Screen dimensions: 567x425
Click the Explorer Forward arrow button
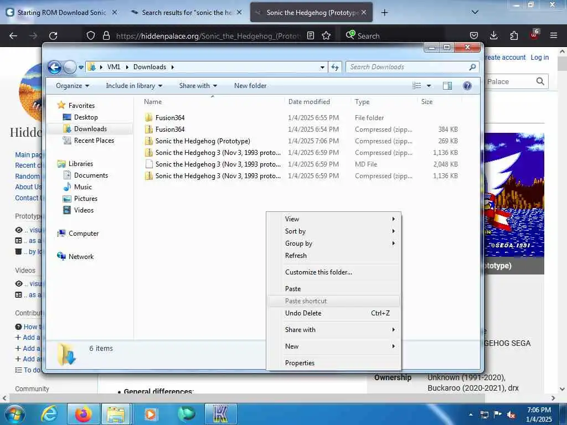point(69,67)
